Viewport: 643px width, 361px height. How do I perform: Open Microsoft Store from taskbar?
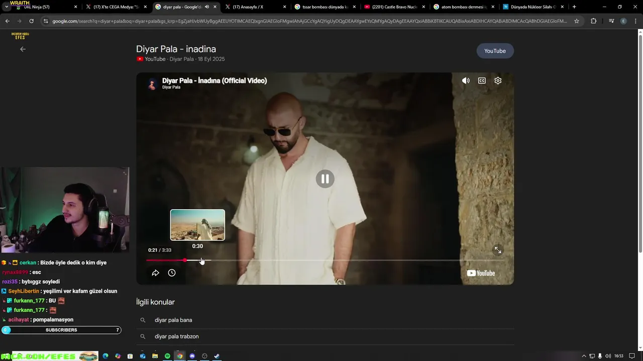[x=130, y=356]
